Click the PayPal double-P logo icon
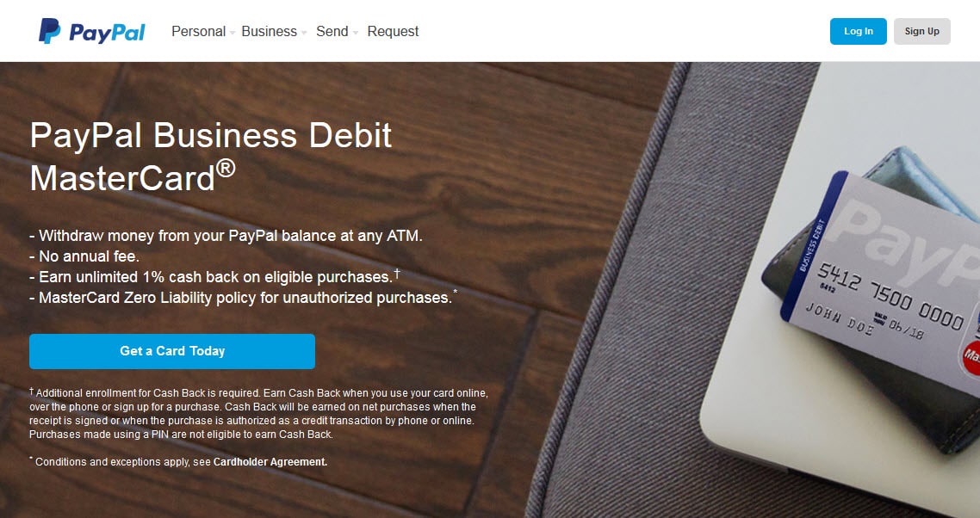 tap(49, 31)
